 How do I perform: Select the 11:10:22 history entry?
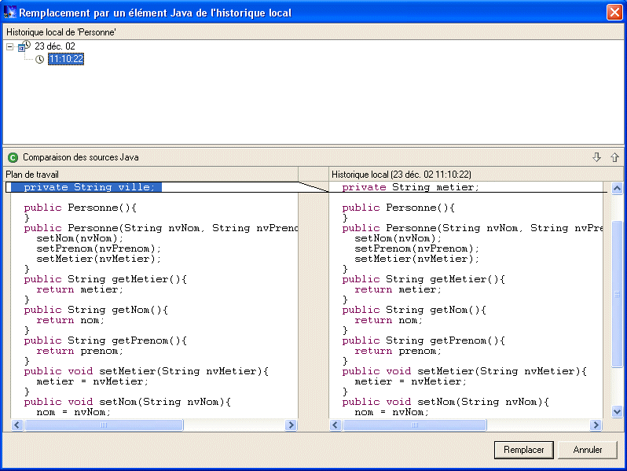coord(66,59)
